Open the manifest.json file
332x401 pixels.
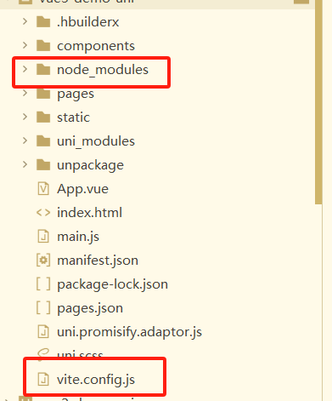98,261
